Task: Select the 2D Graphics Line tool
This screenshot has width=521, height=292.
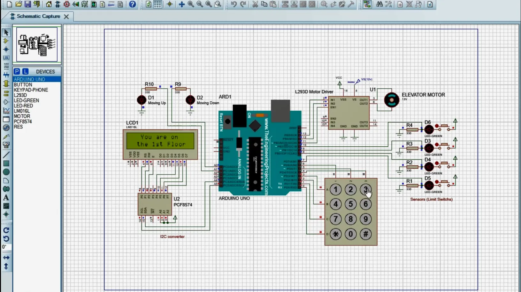Action: tap(6, 155)
